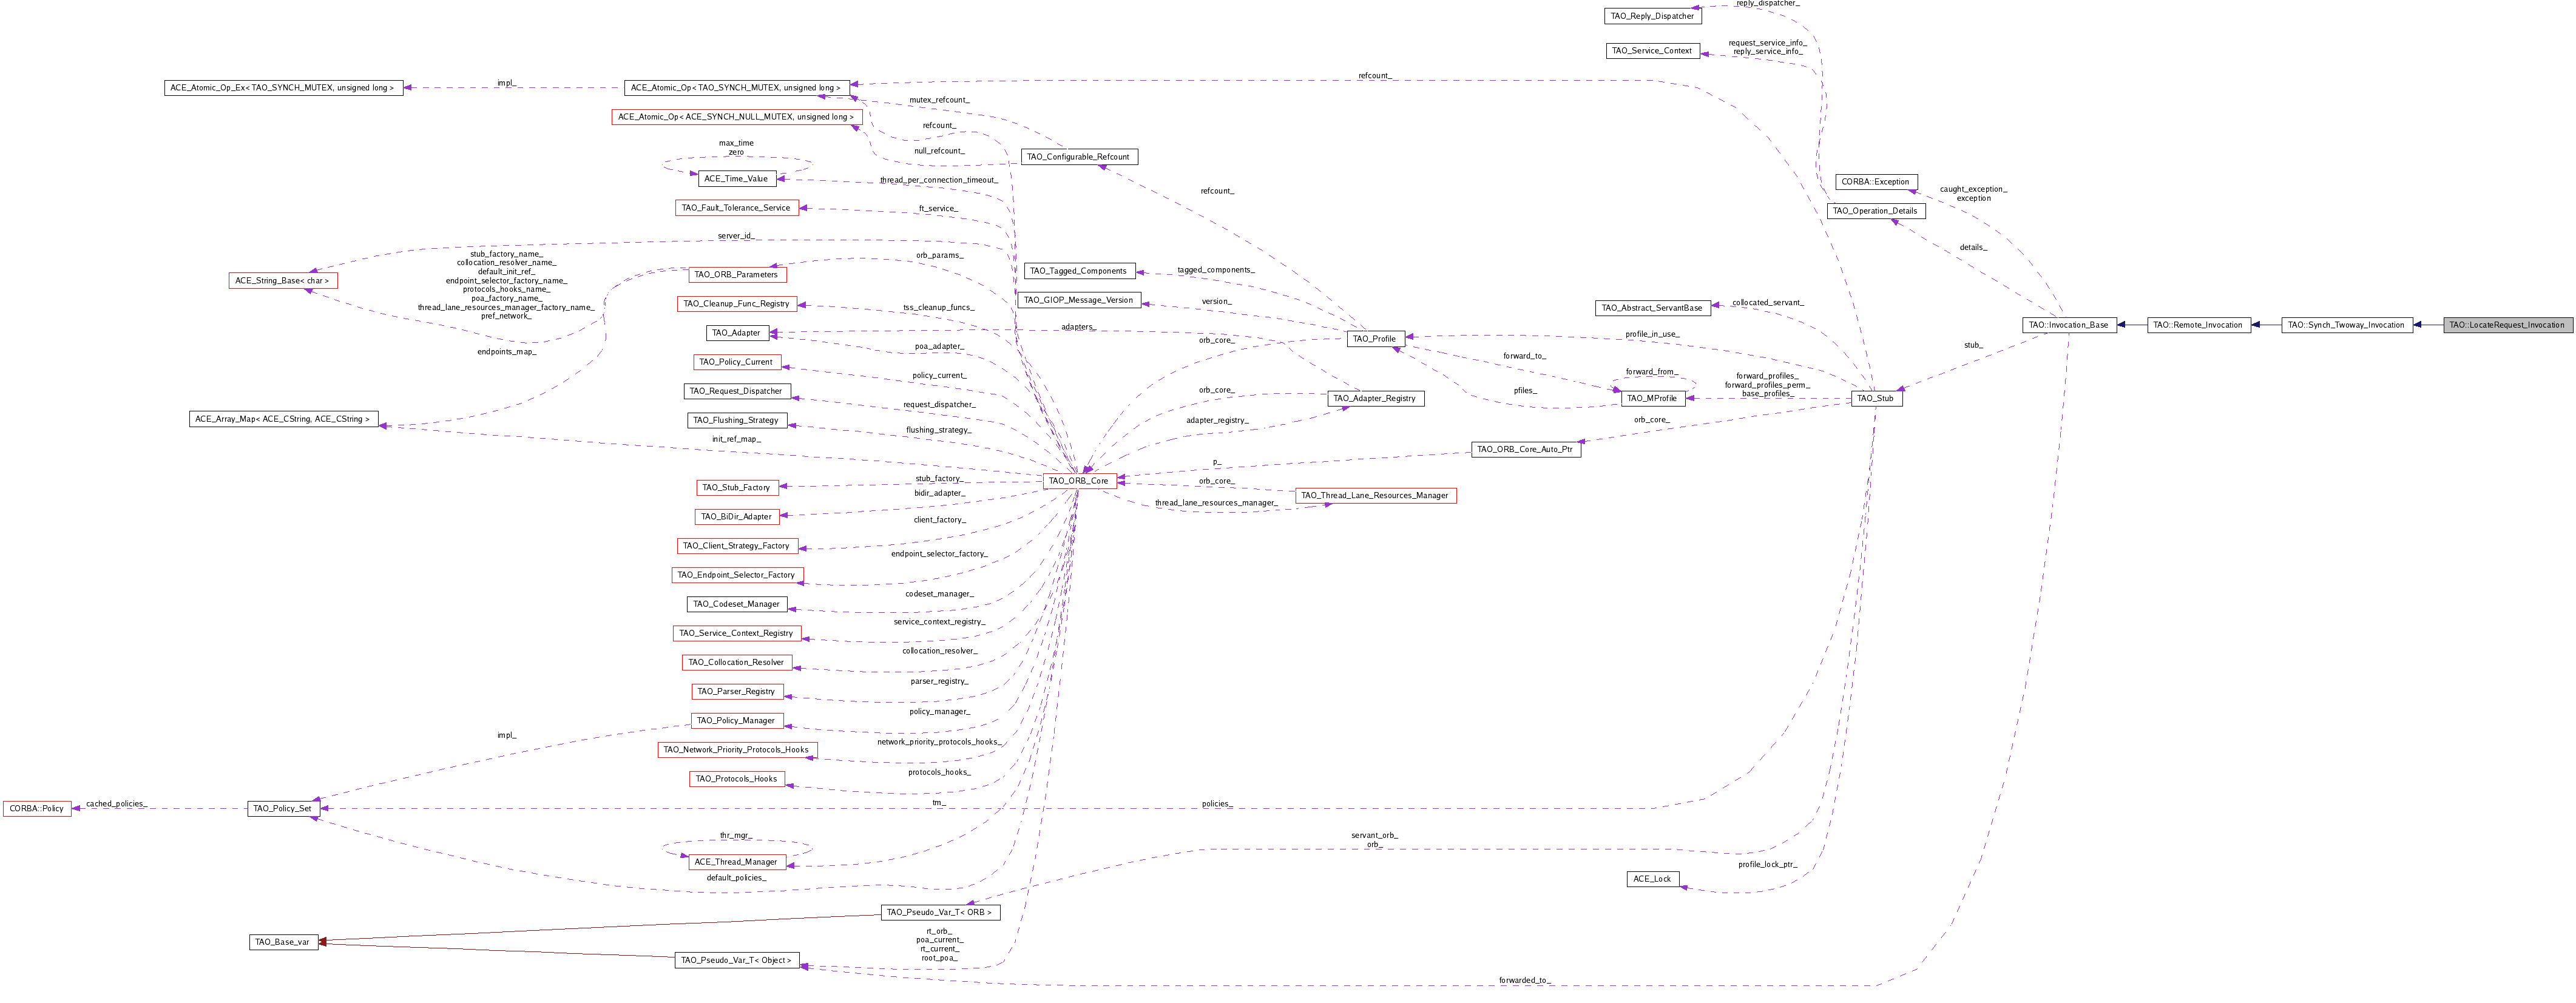
Task: Select the TAO::LocateRequest_Invocation node
Action: pos(2506,325)
